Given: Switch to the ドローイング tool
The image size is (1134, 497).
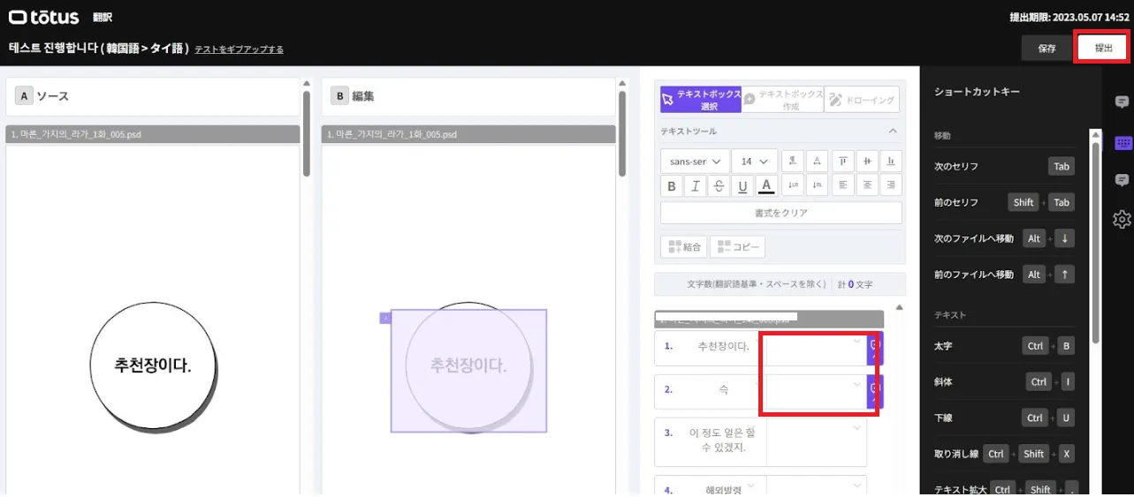Looking at the screenshot, I should coord(862,99).
